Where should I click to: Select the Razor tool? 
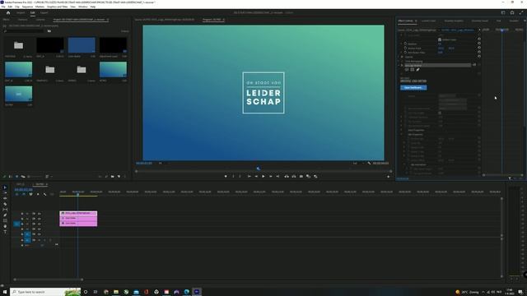(x=5, y=204)
